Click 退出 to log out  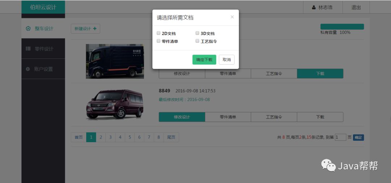[356, 7]
